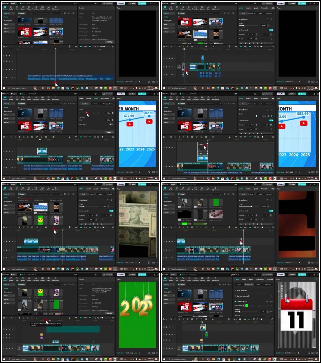Select 'another yt tv.jpg' thumbnail in audio-only window
Image resolution: width=321 pixels, height=363 pixels.
click(25, 32)
